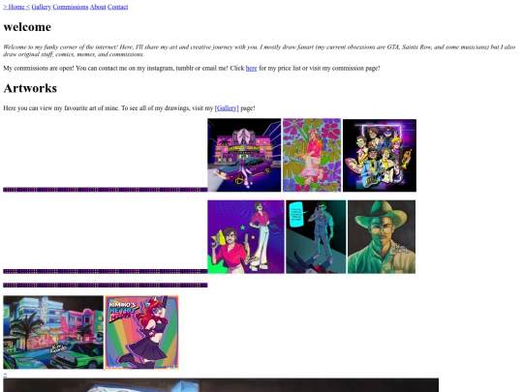523x392 pixels.
Task: Open the neon city street cars artwork
Action: coord(53,332)
